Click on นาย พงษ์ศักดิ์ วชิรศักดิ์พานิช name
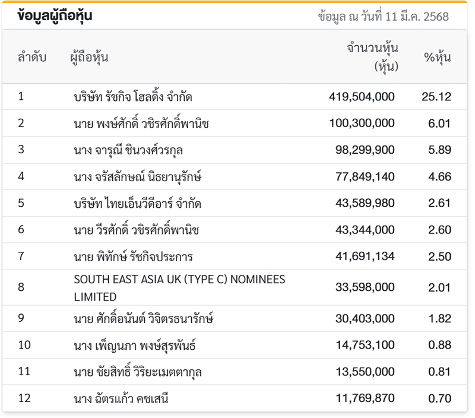This screenshot has height=418, width=475. coord(141,123)
